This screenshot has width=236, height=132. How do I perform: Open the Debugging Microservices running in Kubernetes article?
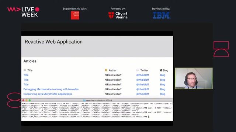click(x=51, y=89)
